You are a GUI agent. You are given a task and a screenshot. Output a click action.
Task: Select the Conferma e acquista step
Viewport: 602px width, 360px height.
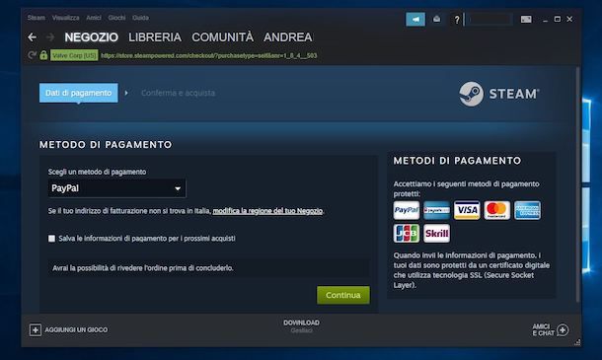tap(179, 93)
